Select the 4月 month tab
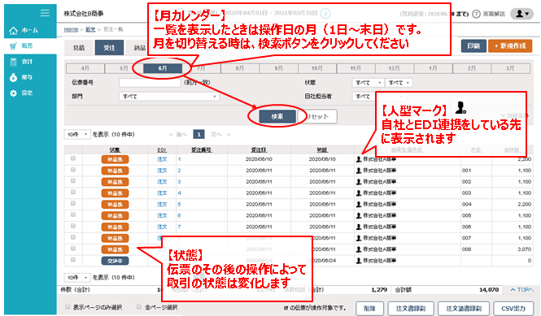The height and width of the screenshot is (316, 541). 85,68
